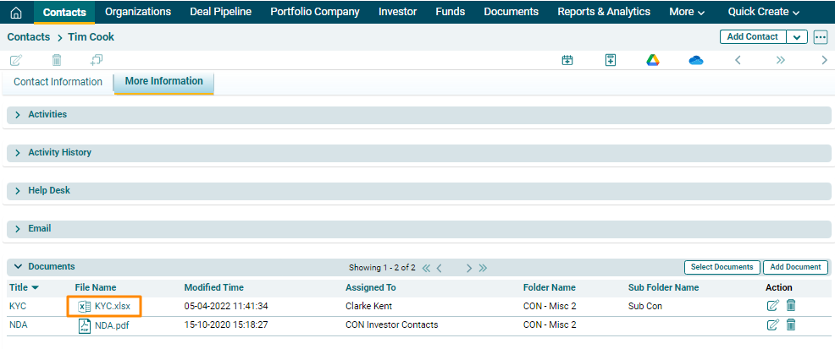Open the KYC.xlsx file link

click(112, 306)
